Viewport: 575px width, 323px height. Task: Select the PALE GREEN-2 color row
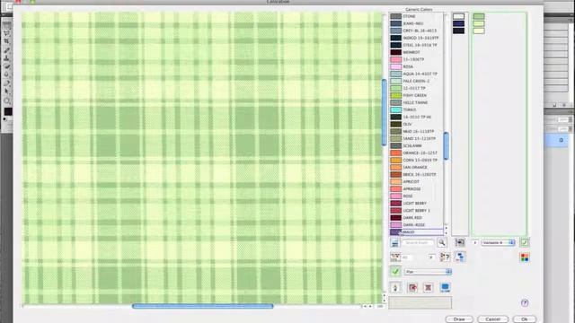coord(416,82)
